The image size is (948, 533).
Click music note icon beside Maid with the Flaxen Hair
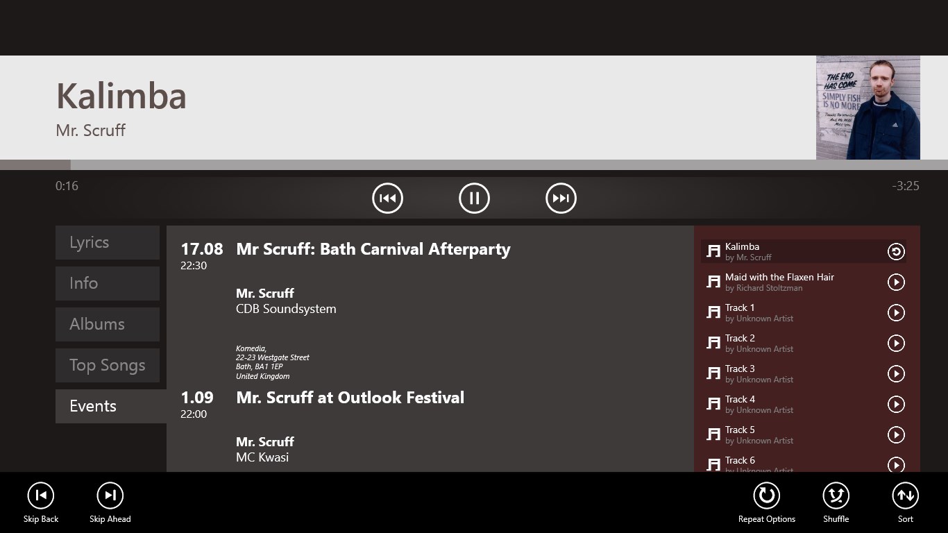(713, 282)
